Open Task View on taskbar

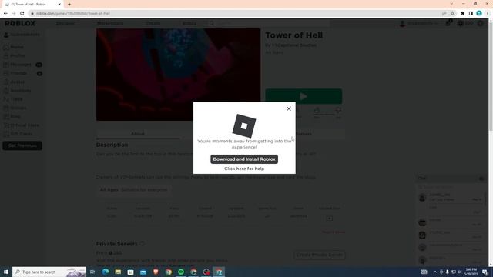[92, 272]
